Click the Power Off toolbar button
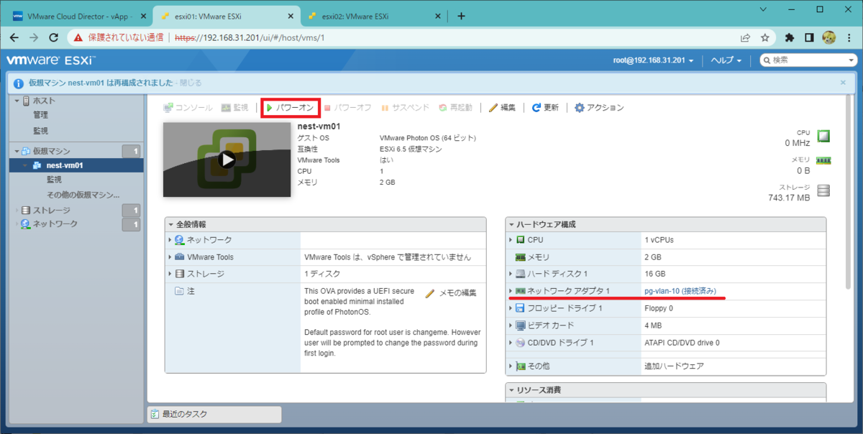Viewport: 863px width, 434px height. click(x=347, y=108)
